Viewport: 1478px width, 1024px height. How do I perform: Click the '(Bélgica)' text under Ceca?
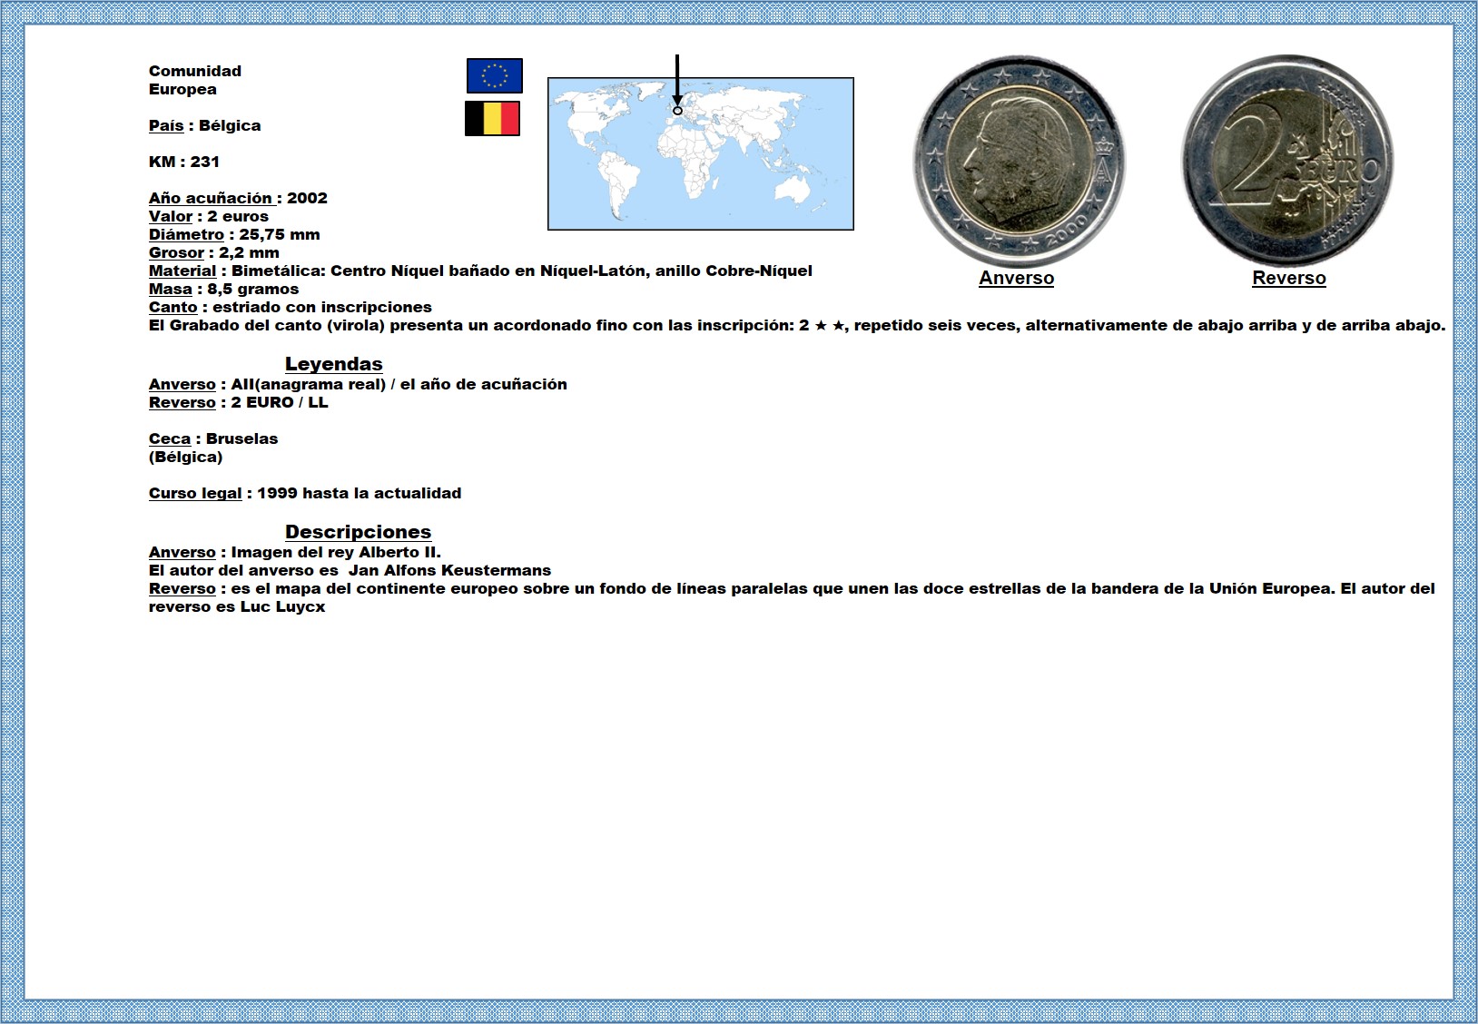pos(185,457)
